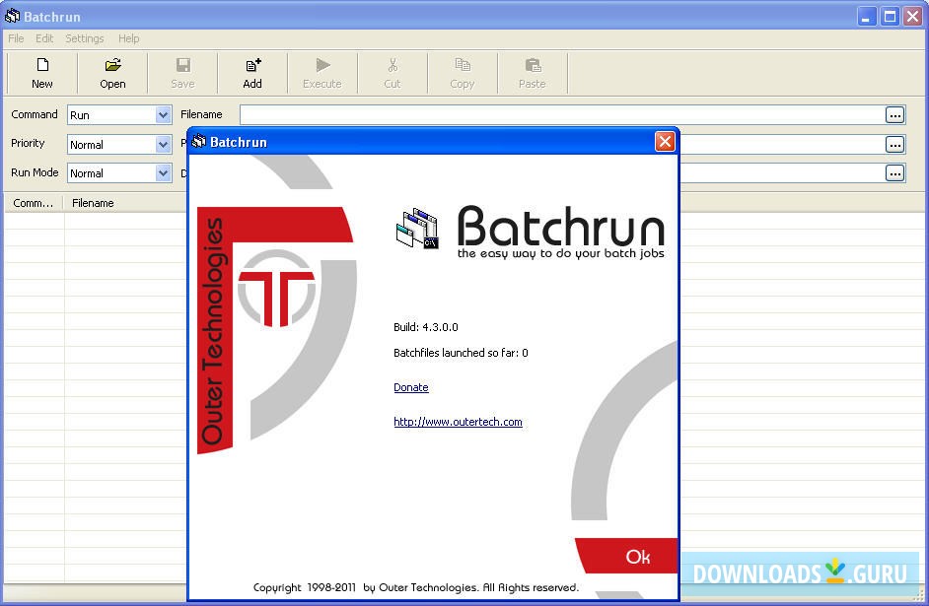The image size is (929, 606).
Task: Open an existing batch file
Action: click(111, 72)
